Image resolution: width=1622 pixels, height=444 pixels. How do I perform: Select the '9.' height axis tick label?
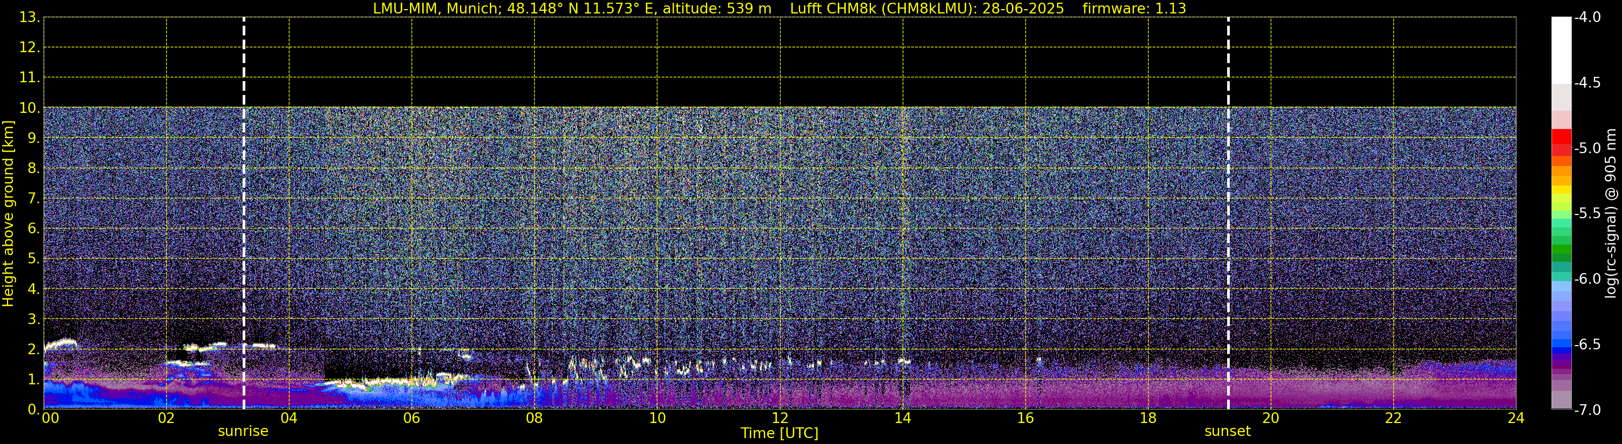click(33, 138)
